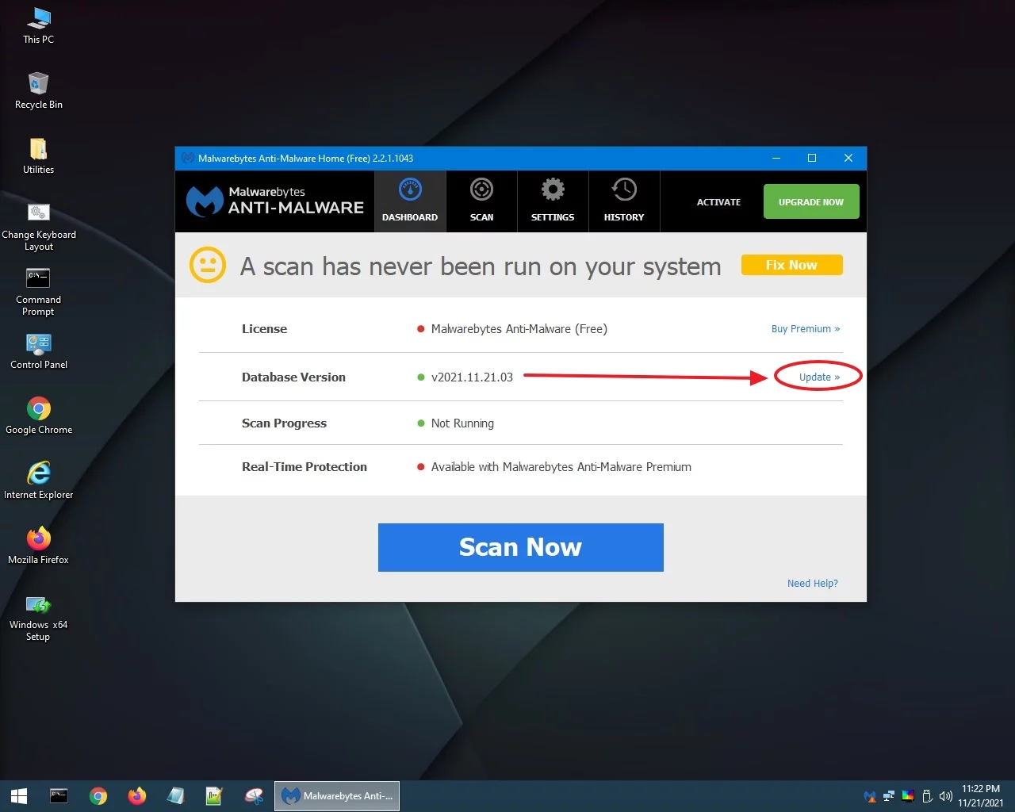Screen dimensions: 1015x812
Task: Open the green notepad-with-pencil taskbar icon
Action: point(214,796)
